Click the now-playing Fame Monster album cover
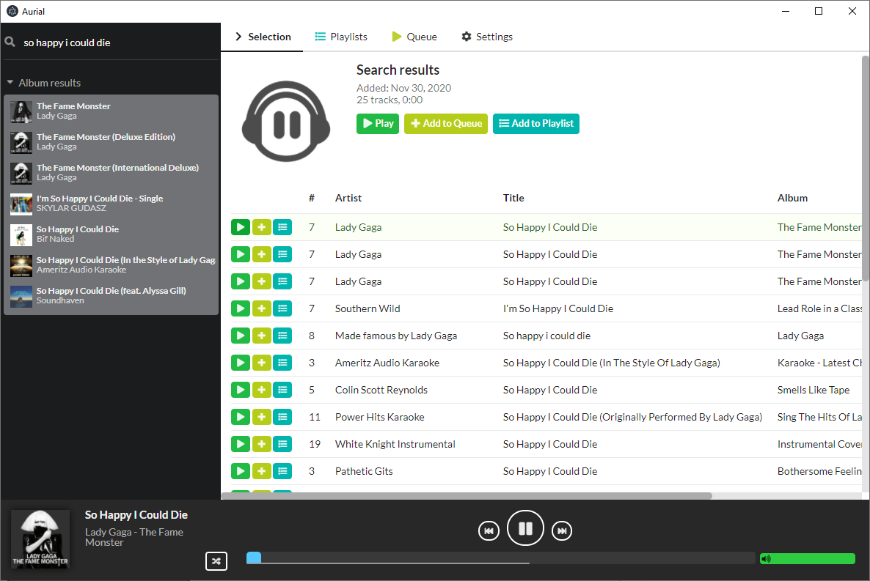Image resolution: width=870 pixels, height=581 pixels. [40, 539]
